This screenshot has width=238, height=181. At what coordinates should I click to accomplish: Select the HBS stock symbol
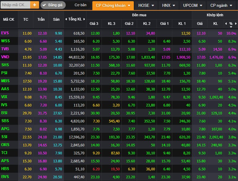(5, 169)
